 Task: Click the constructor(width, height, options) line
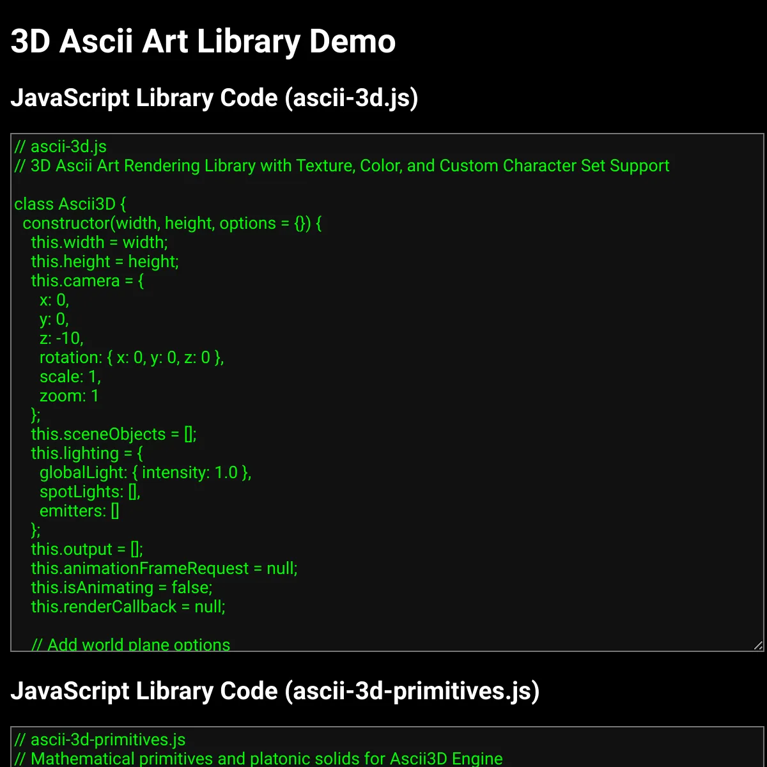(x=172, y=223)
